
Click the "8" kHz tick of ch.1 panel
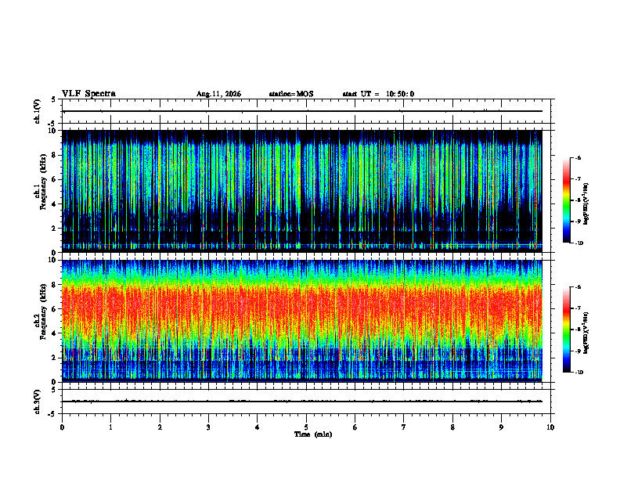tap(56, 155)
